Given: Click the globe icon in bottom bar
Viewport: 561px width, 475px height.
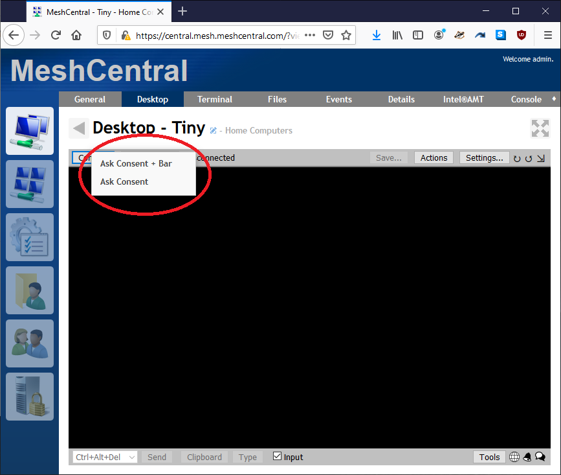Looking at the screenshot, I should (x=514, y=457).
